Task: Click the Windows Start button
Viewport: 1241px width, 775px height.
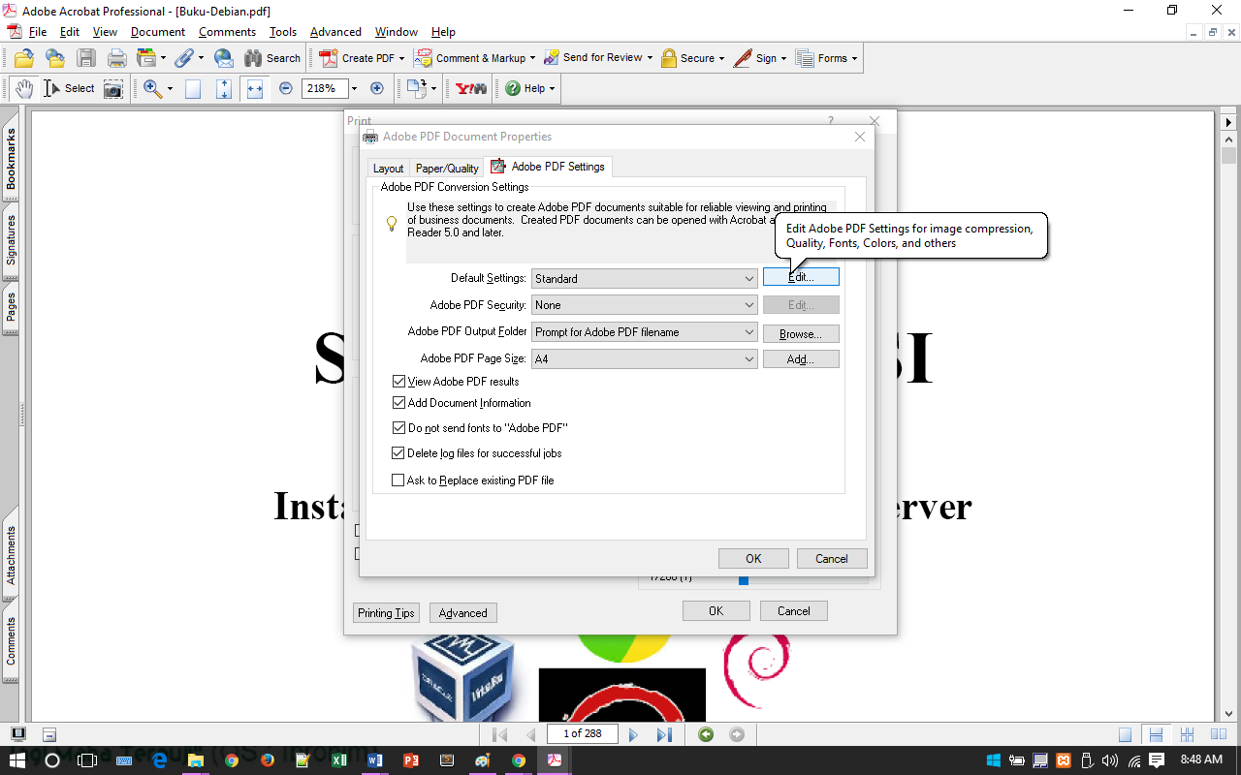Action: coord(17,760)
